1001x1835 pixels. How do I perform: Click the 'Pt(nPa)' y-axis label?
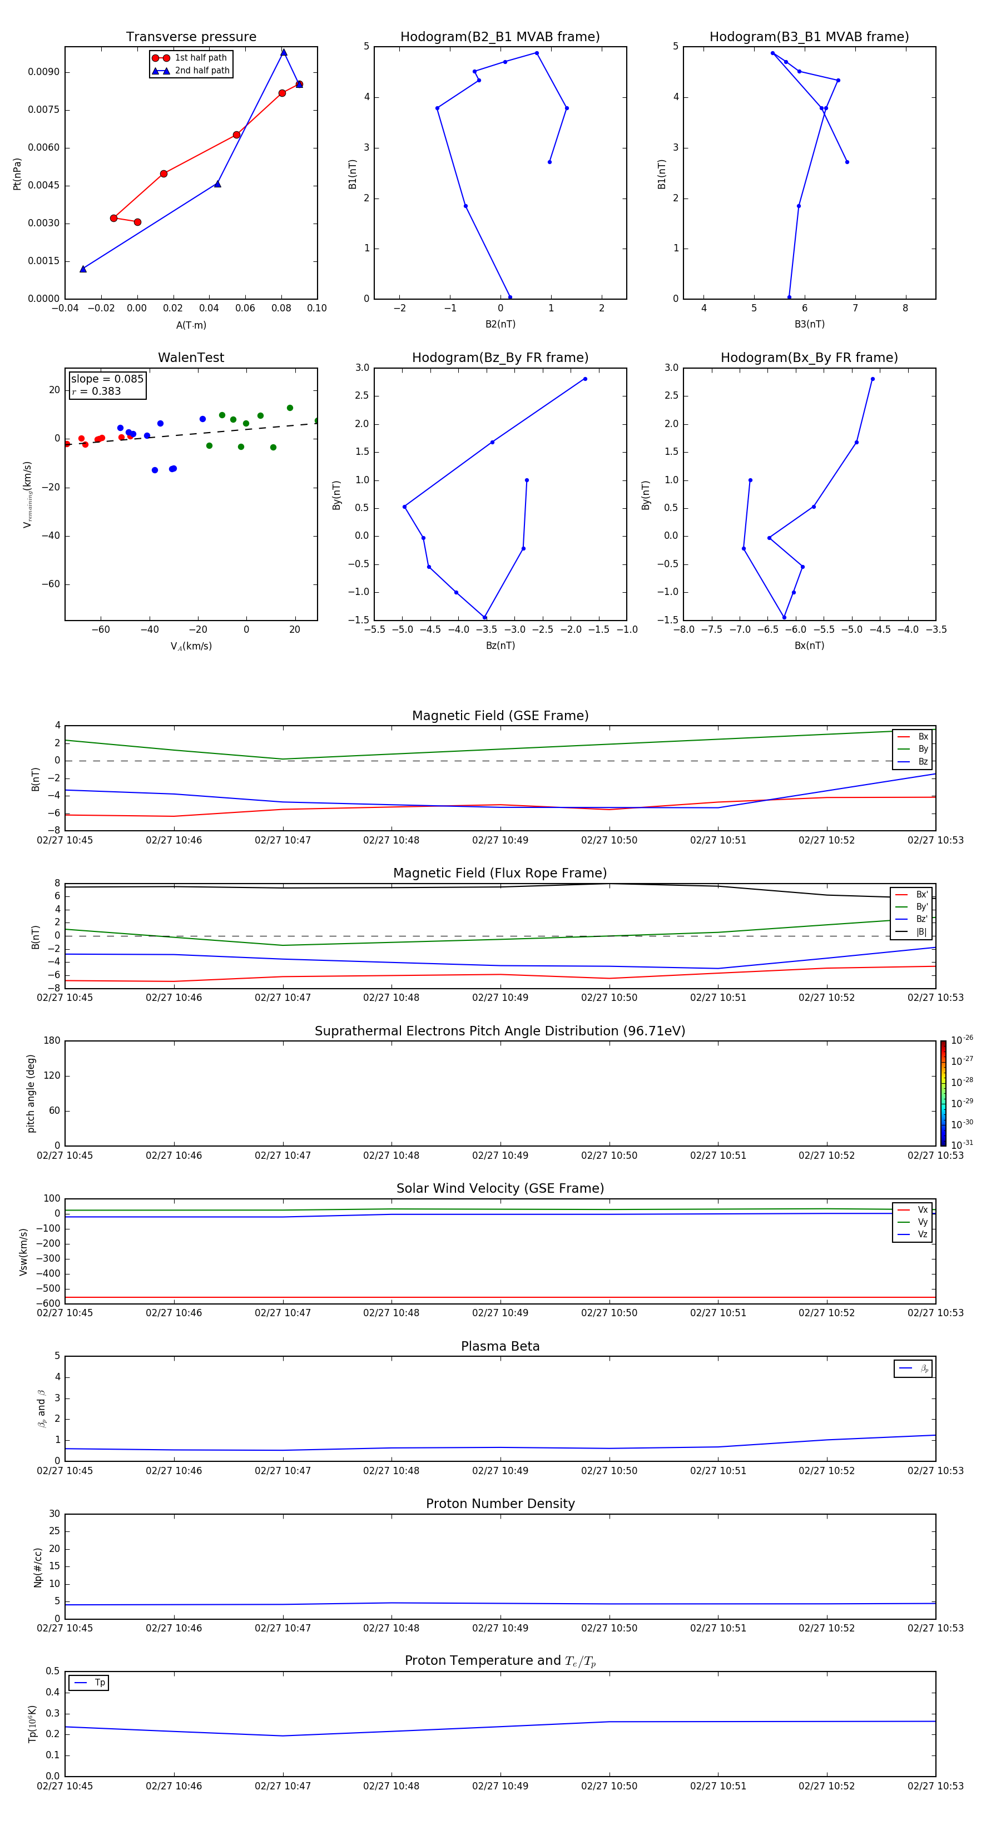tap(17, 174)
